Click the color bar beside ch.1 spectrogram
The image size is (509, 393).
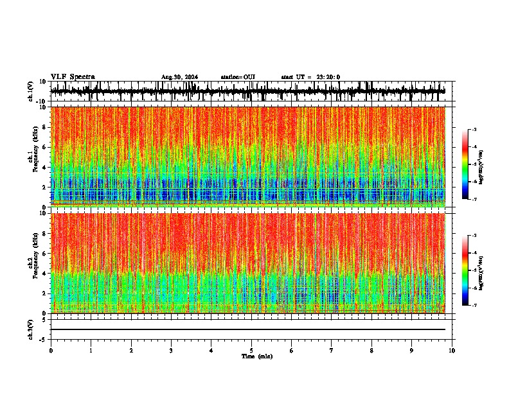(465, 164)
